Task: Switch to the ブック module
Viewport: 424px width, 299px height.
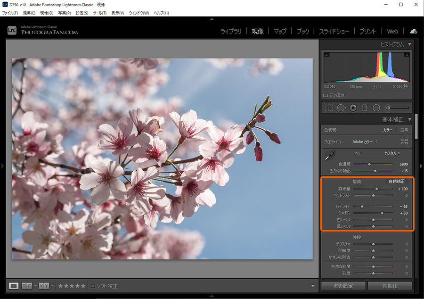Action: click(x=302, y=32)
